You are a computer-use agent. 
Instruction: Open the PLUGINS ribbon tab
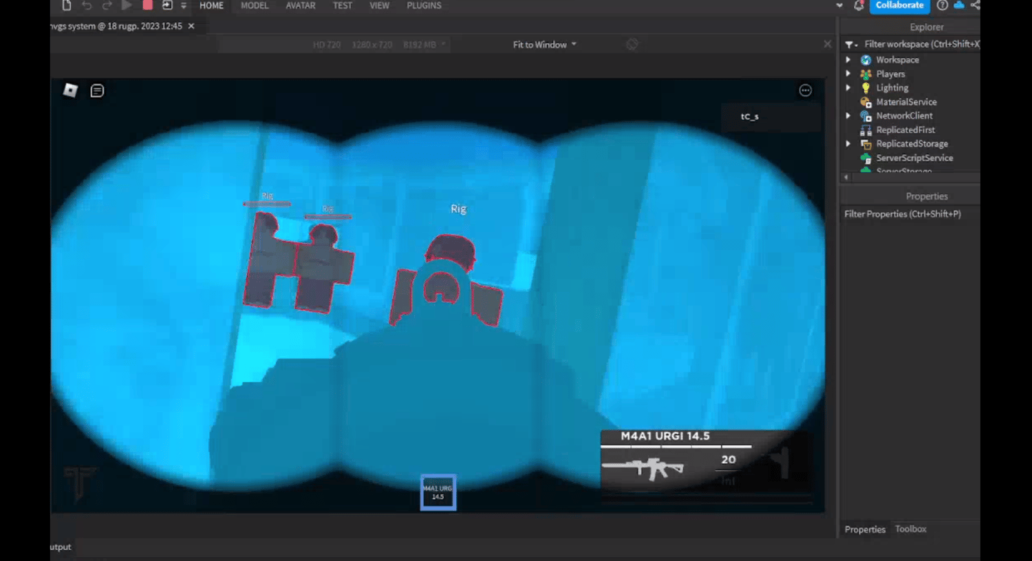coord(424,6)
